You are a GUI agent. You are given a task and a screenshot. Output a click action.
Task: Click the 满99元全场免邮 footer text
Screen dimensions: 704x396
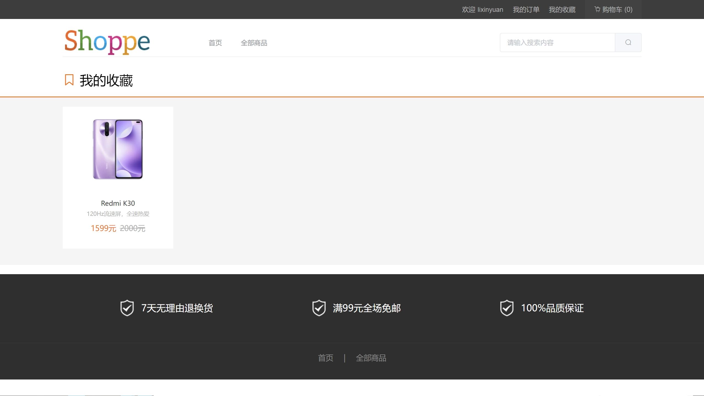point(367,308)
